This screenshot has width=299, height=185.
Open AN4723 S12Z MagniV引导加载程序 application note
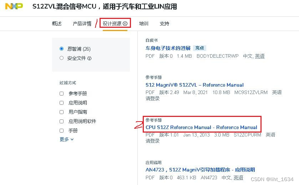point(200,170)
